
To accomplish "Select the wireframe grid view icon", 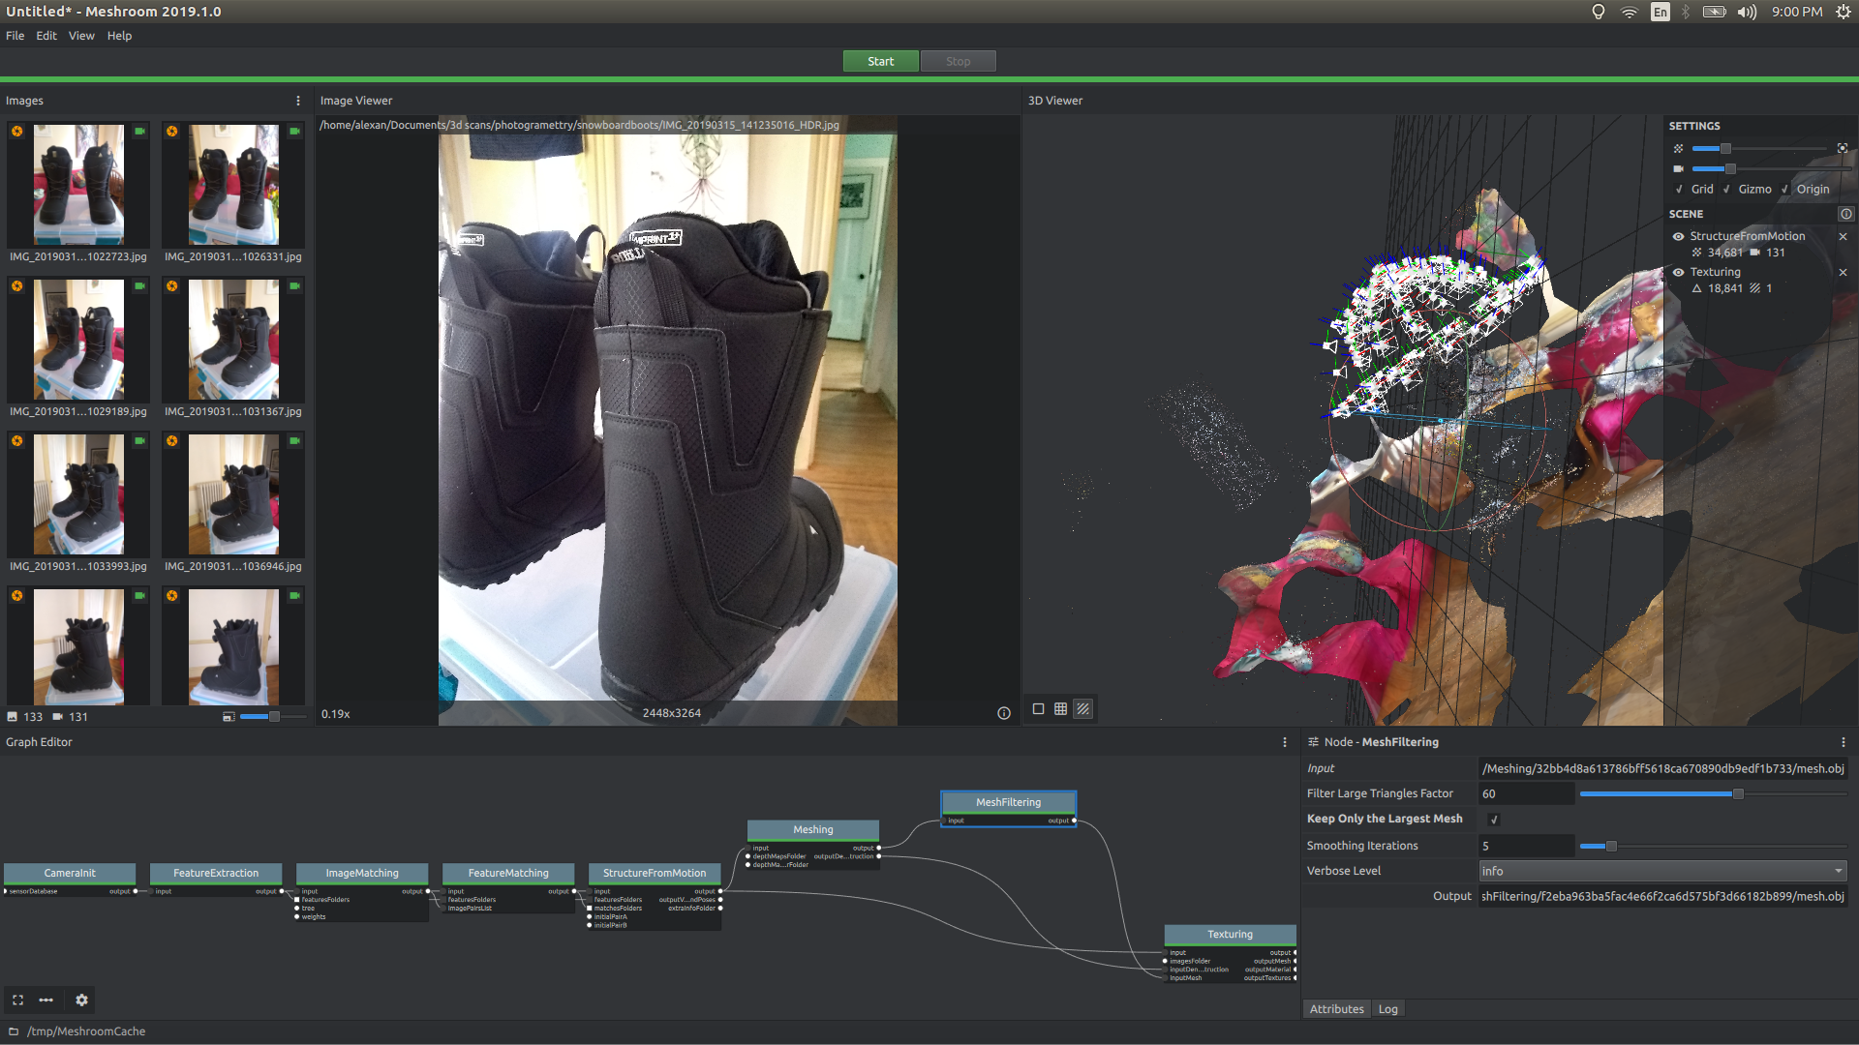I will 1060,708.
